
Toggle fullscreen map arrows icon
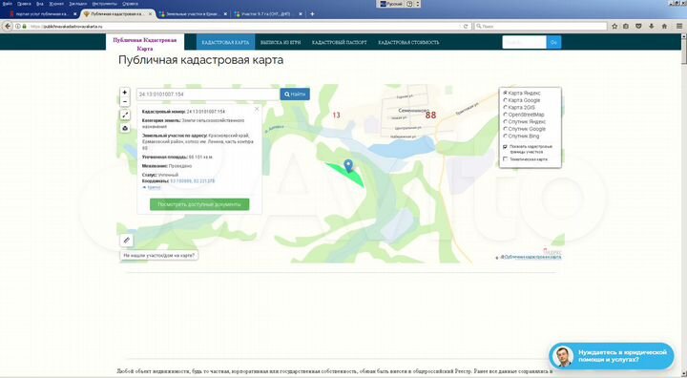coord(125,115)
